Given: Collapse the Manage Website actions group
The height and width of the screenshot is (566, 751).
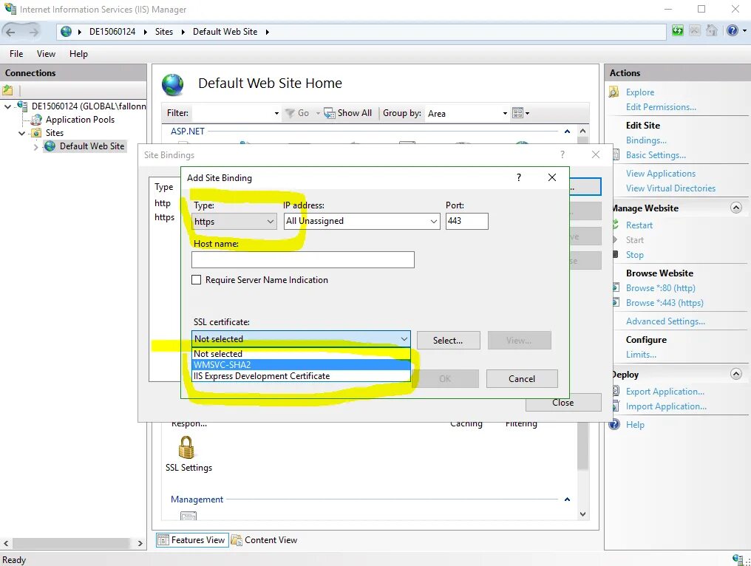Looking at the screenshot, I should (x=736, y=208).
